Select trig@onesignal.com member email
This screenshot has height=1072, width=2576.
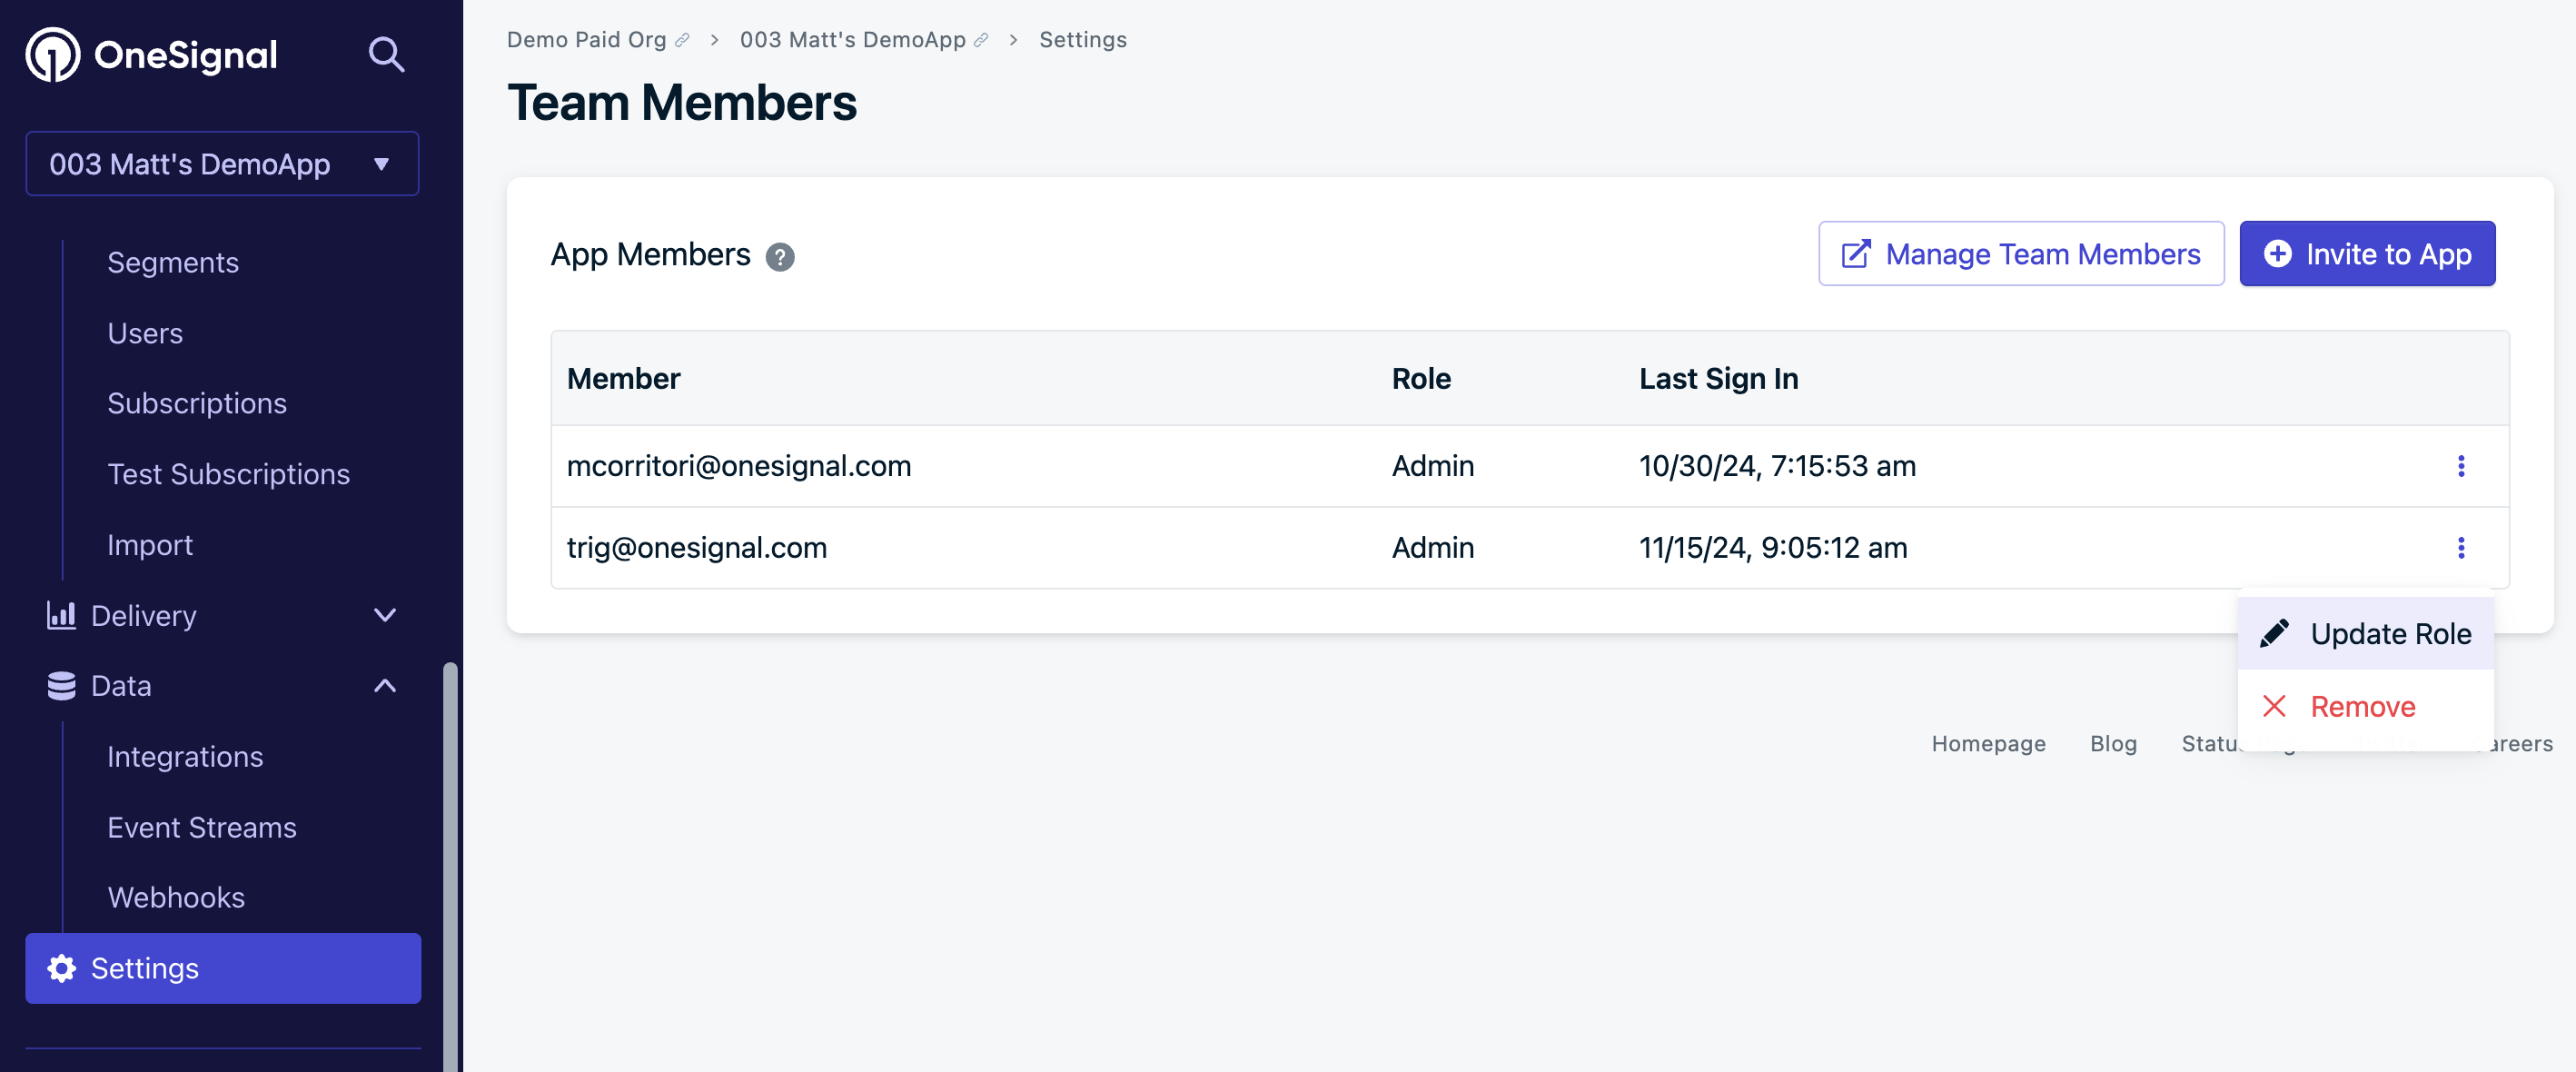tap(697, 548)
